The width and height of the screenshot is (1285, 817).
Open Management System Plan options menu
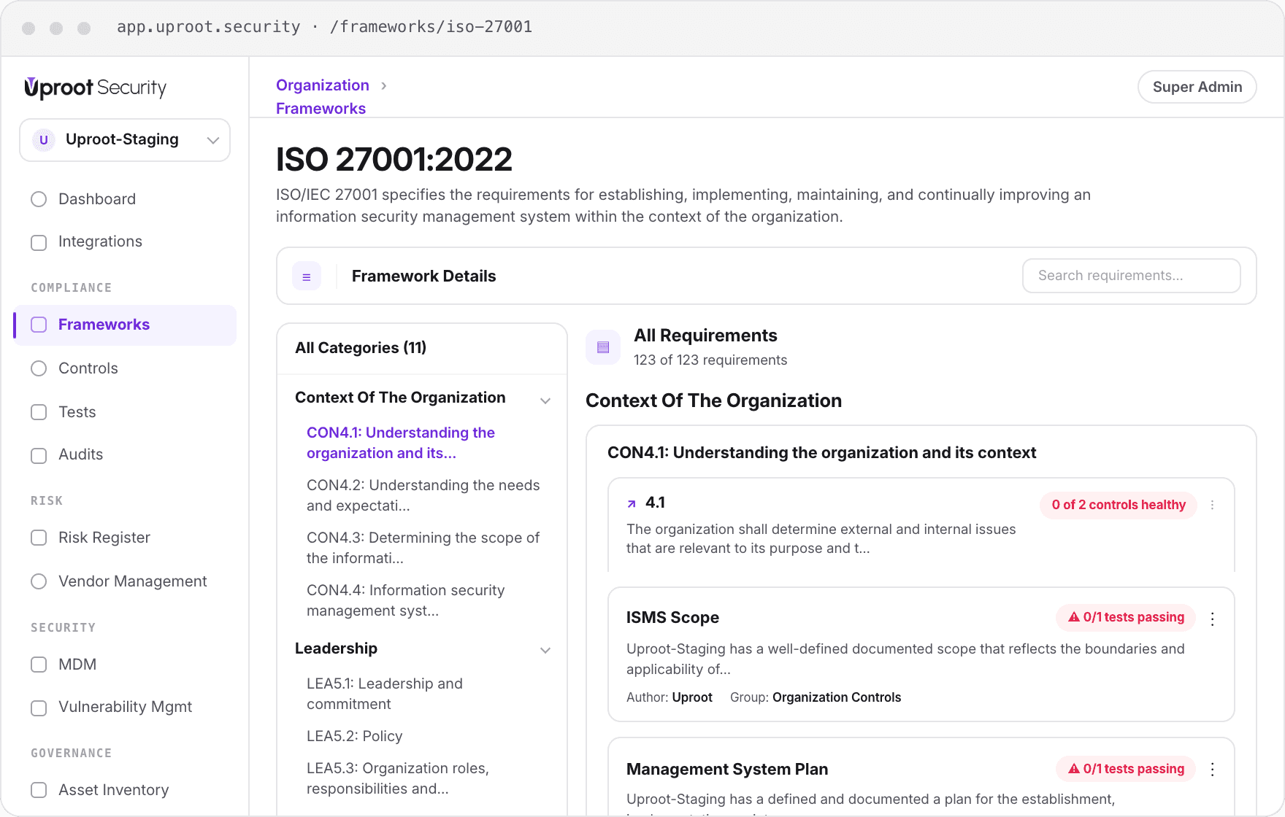1212,769
